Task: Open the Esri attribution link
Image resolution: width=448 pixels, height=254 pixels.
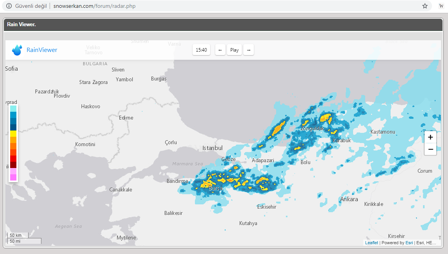Action: [x=409, y=243]
